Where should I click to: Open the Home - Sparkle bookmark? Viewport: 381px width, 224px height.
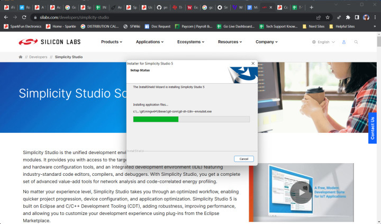[x=61, y=26]
